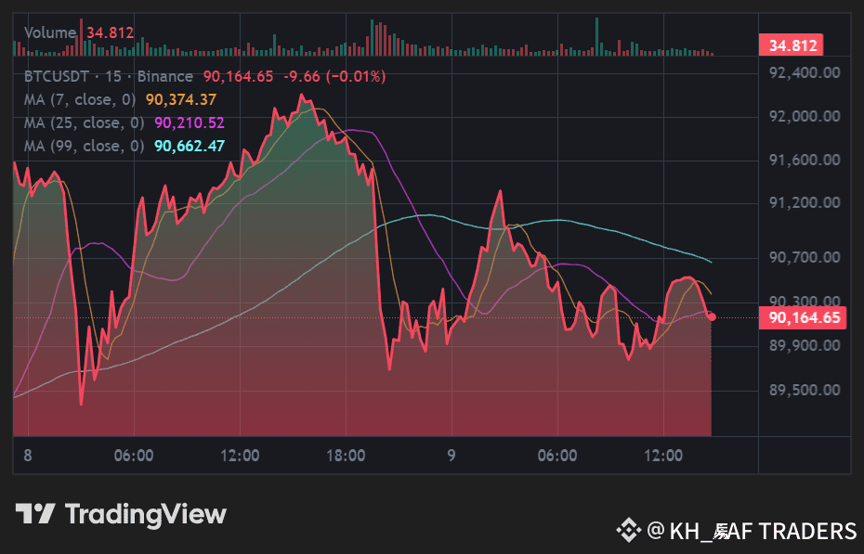This screenshot has height=554, width=864.
Task: Click the current price tag 90,164.65 on the axis
Action: click(x=803, y=318)
